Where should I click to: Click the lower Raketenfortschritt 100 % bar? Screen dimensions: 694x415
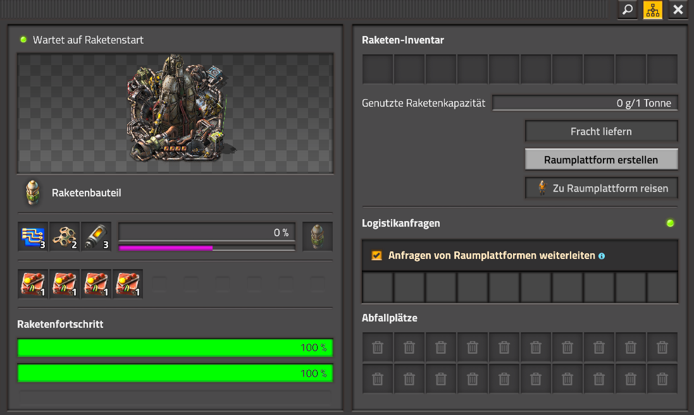175,373
